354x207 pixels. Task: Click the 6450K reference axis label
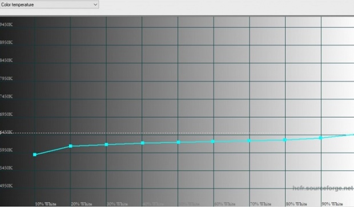tap(6, 132)
